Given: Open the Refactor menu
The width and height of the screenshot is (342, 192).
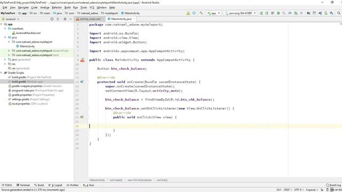Looking at the screenshot, I should (x=57, y=7).
